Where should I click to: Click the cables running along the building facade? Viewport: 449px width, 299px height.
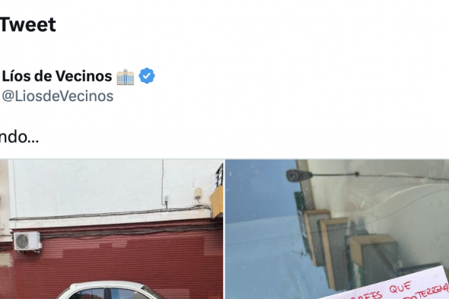[x=112, y=213]
